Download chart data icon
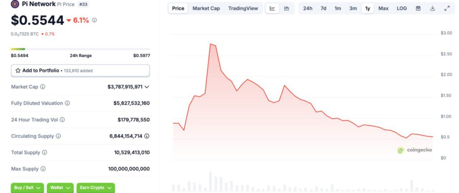The image size is (459, 193). pyautogui.click(x=433, y=9)
